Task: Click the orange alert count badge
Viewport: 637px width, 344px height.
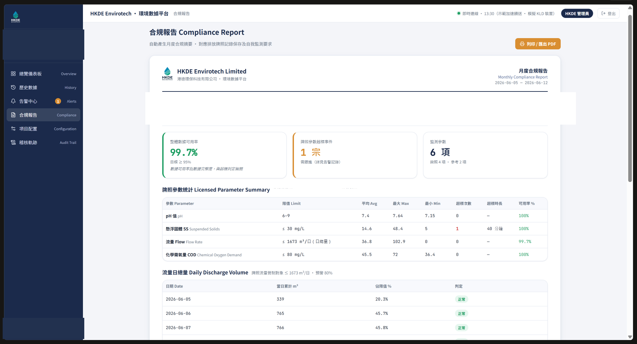Action: [58, 101]
